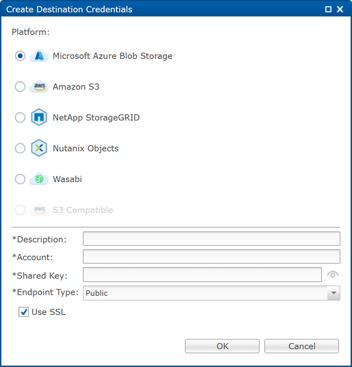The width and height of the screenshot is (352, 367).
Task: Reveal Shared Key with the eye icon
Action: click(333, 275)
